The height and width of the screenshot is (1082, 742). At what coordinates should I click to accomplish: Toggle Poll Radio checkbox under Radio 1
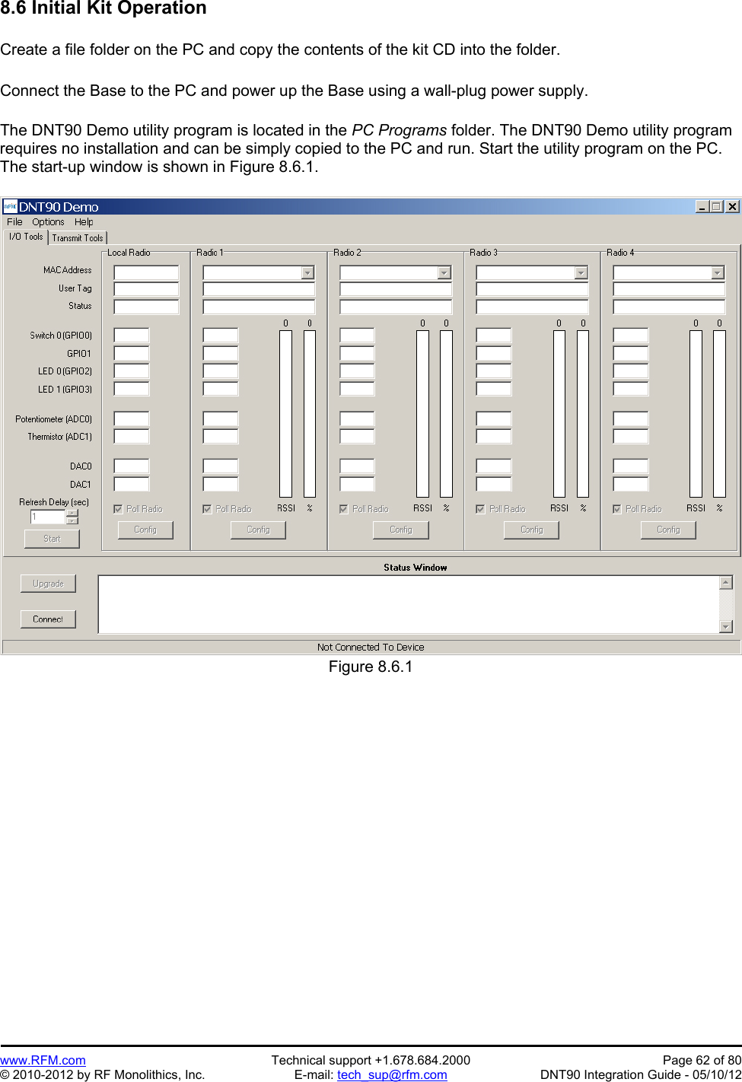click(207, 509)
